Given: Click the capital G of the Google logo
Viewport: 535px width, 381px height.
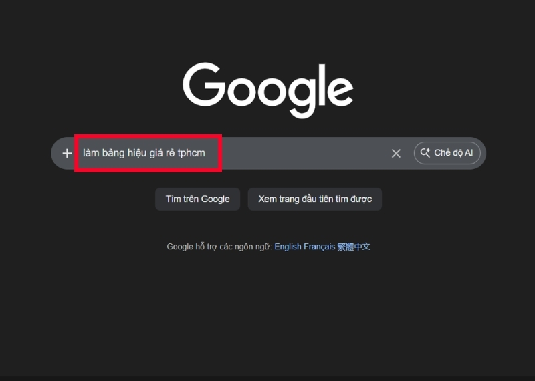Looking at the screenshot, I should click(x=204, y=84).
